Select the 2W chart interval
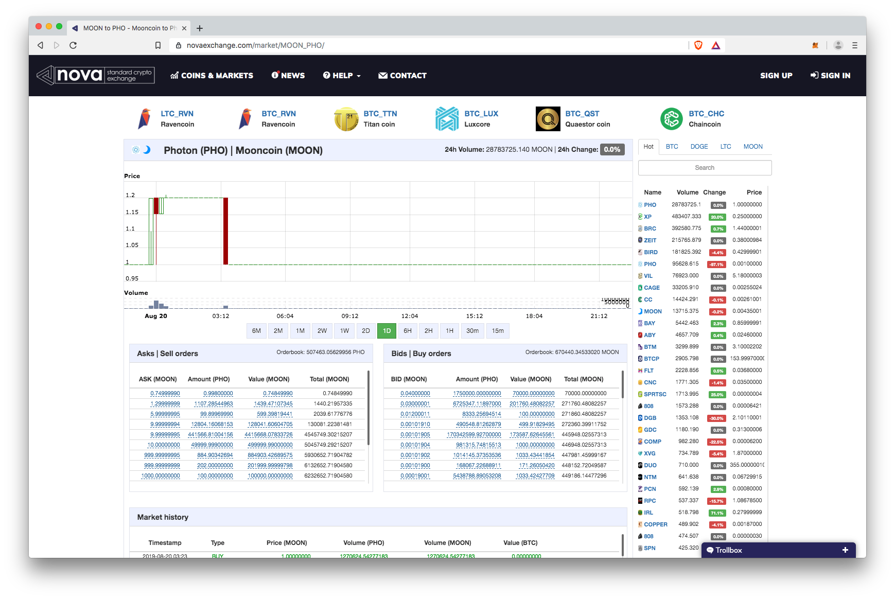Screen dimensions: 895x599 [x=322, y=331]
